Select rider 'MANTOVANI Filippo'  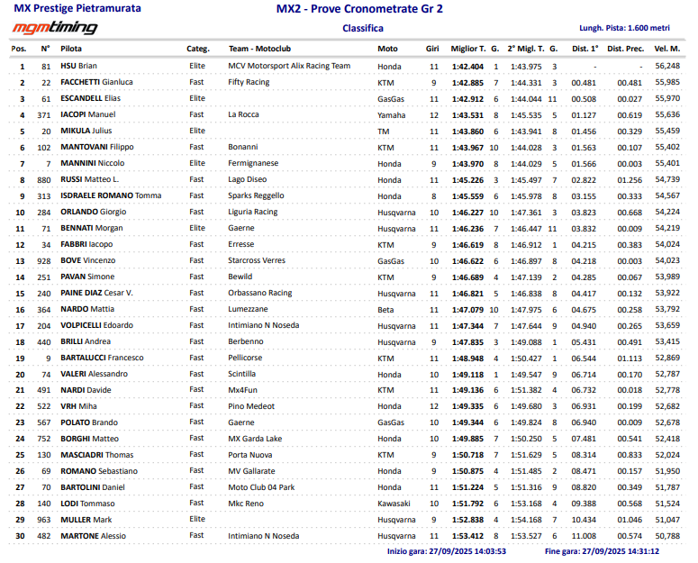tap(97, 147)
